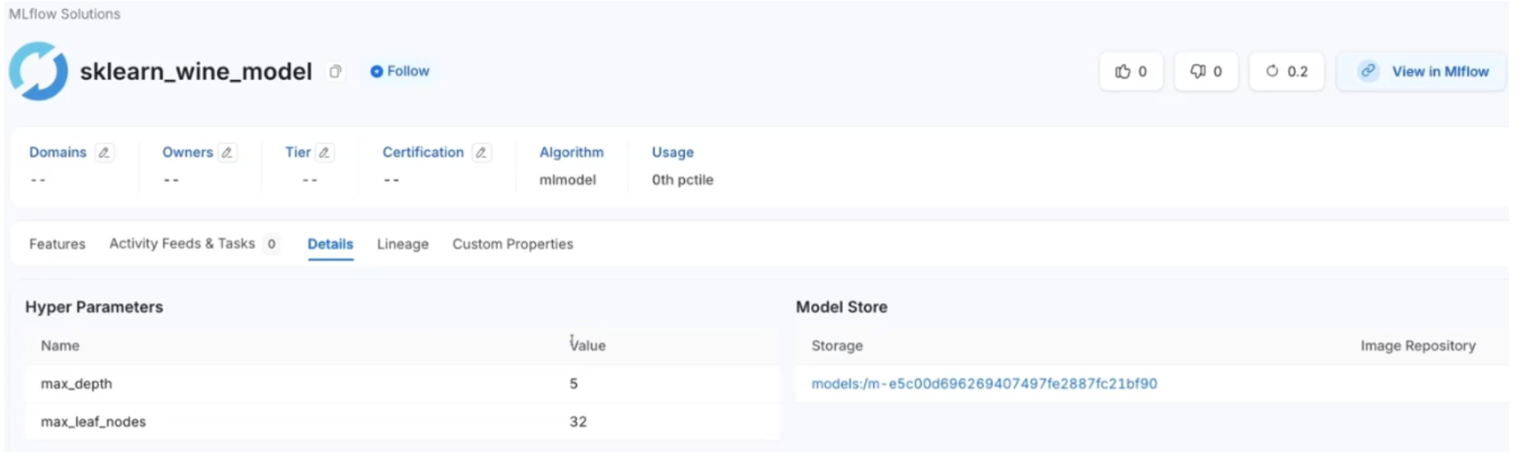Edit Tier with the pencil icon
Screen dimensions: 1514x453
tap(324, 153)
